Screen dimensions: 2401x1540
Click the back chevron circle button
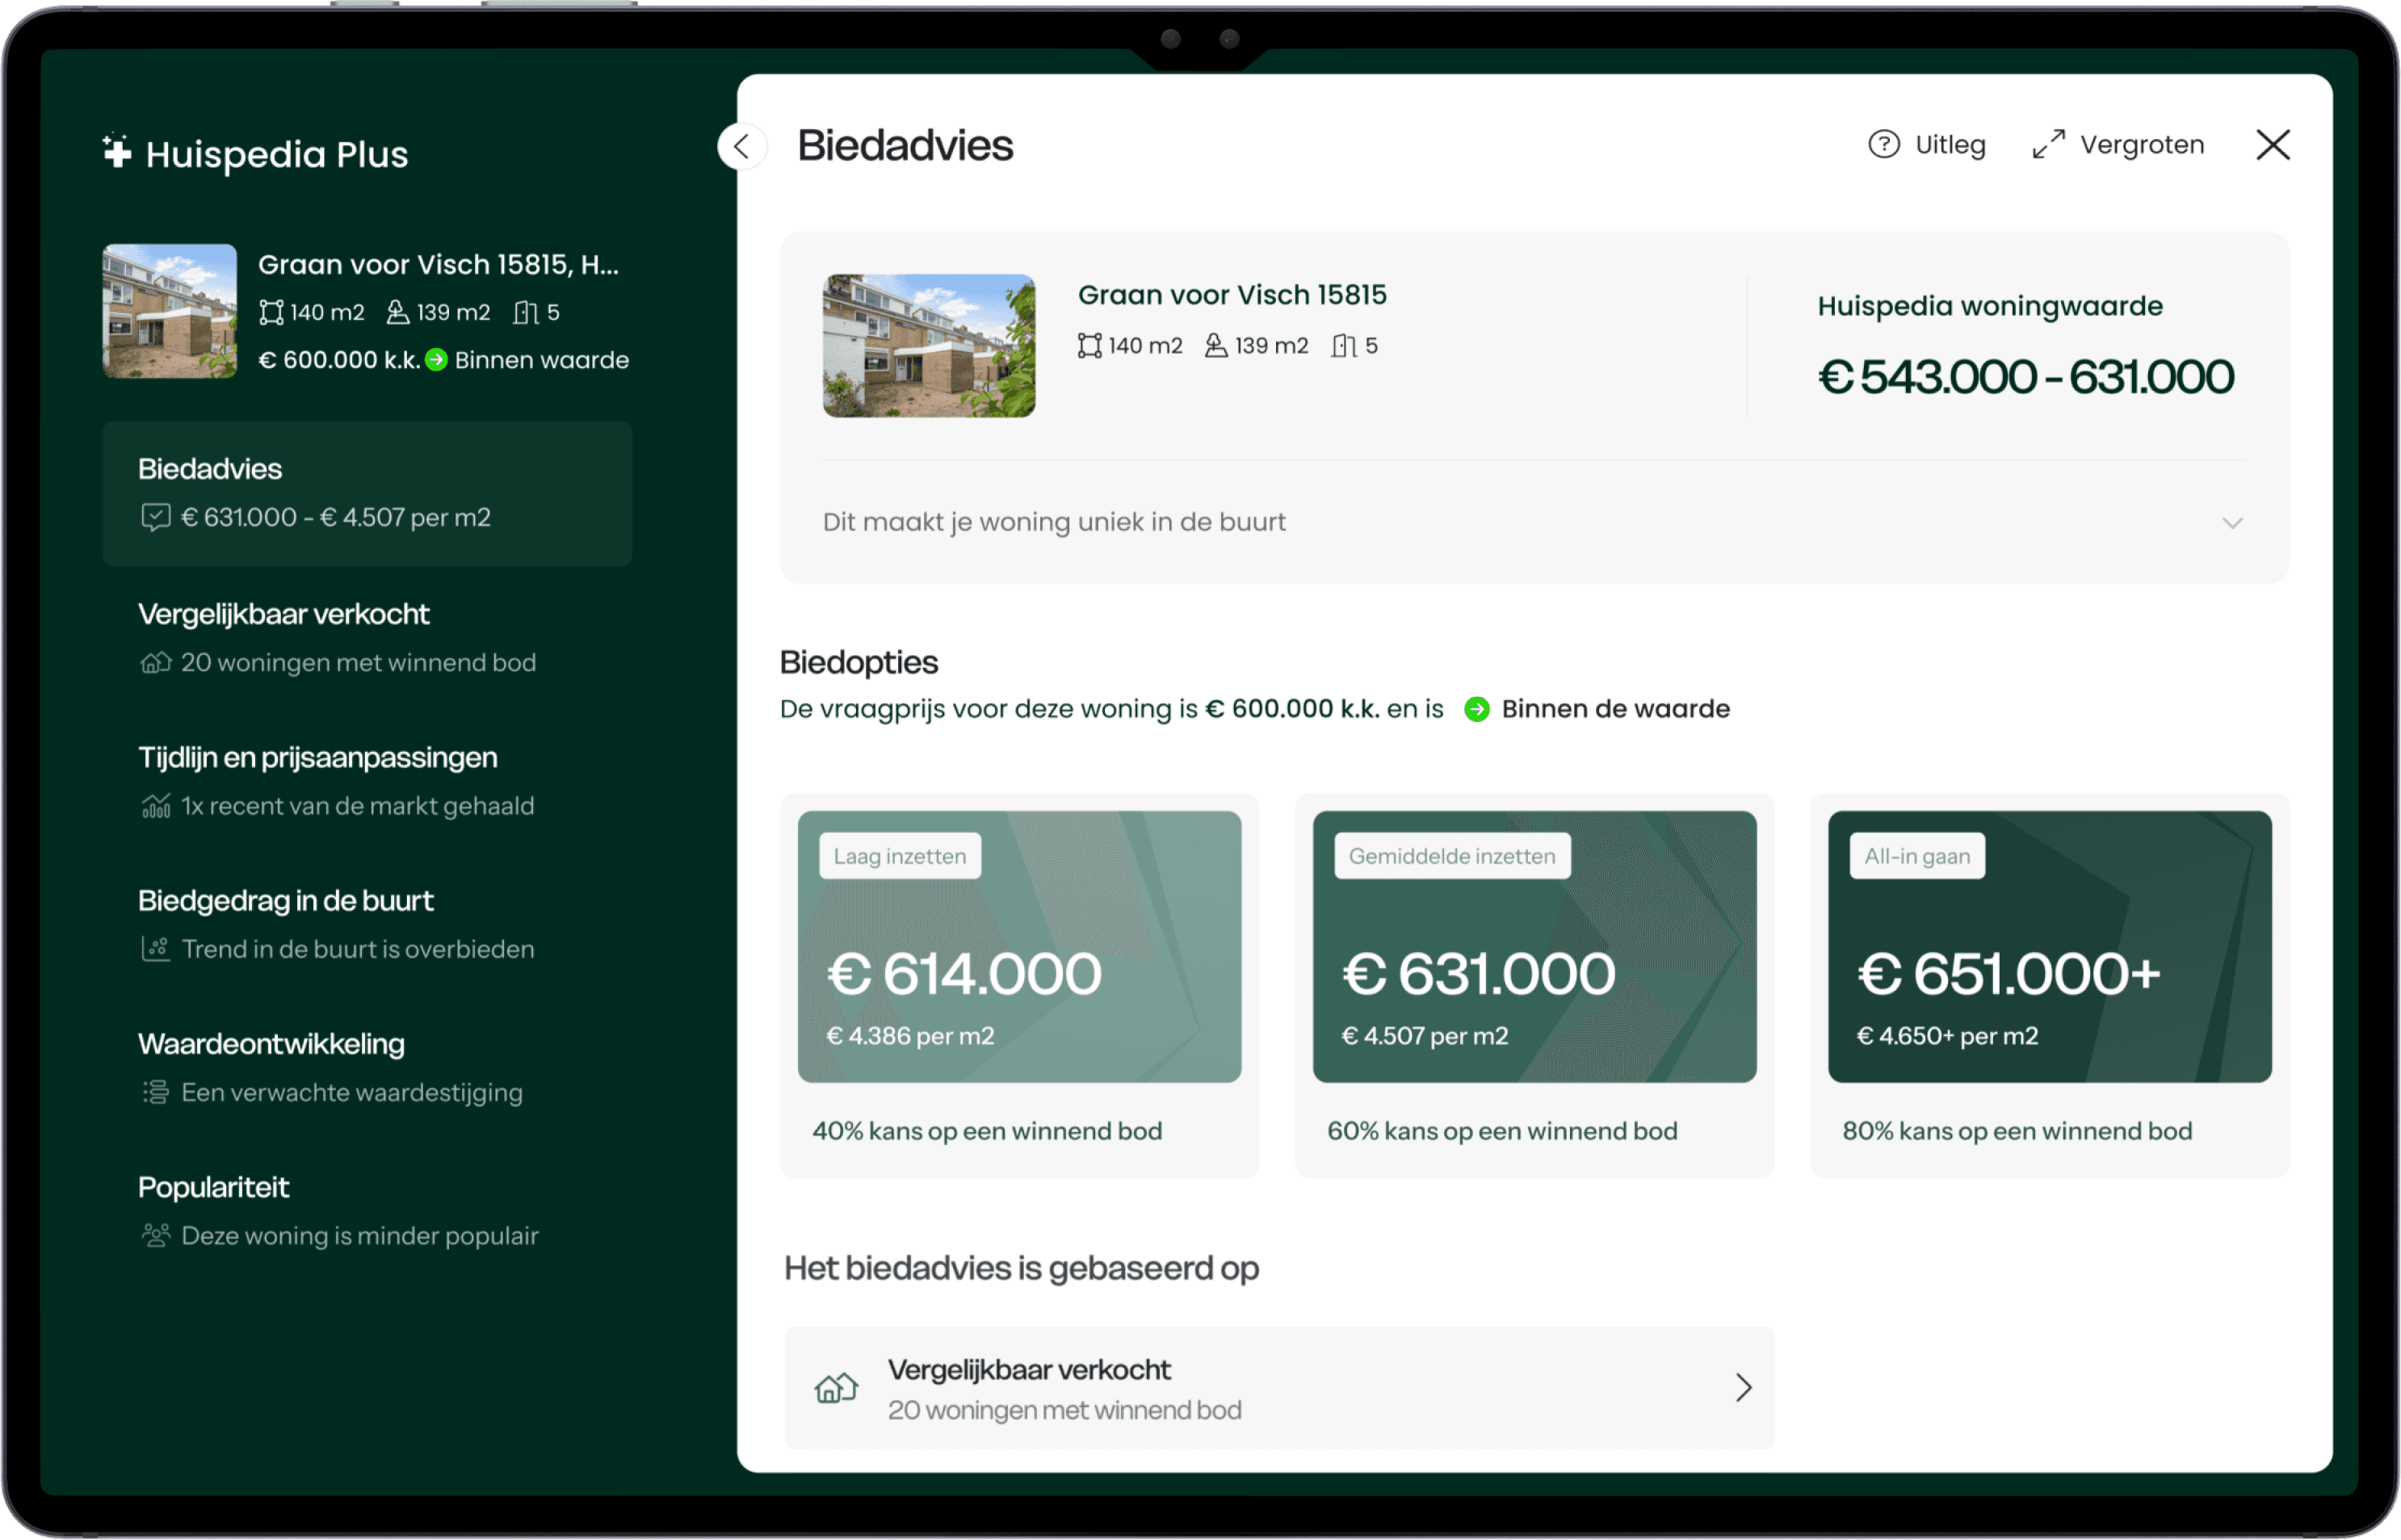point(741,147)
